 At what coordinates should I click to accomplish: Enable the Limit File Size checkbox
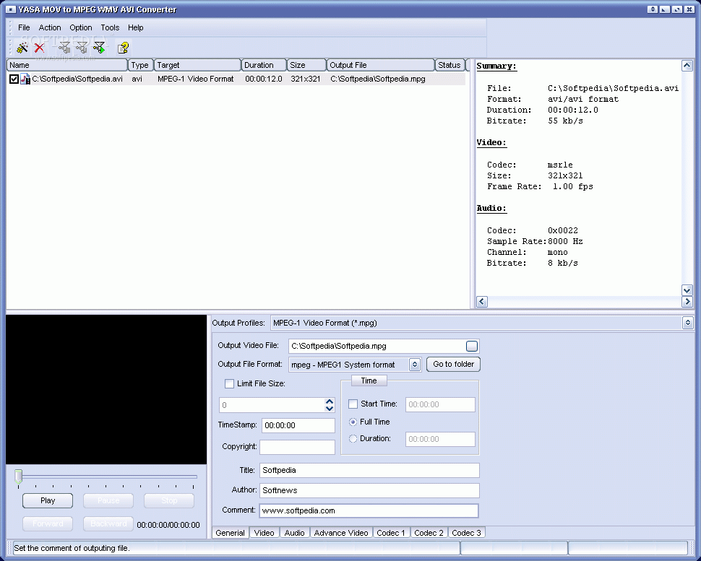pos(229,383)
